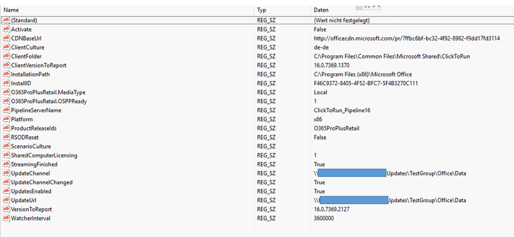
Task: Click the ab icon for ClientFolder
Action: [6, 56]
